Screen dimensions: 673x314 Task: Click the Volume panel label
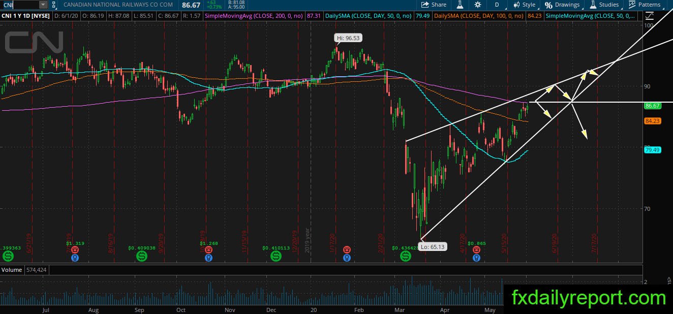click(x=12, y=270)
